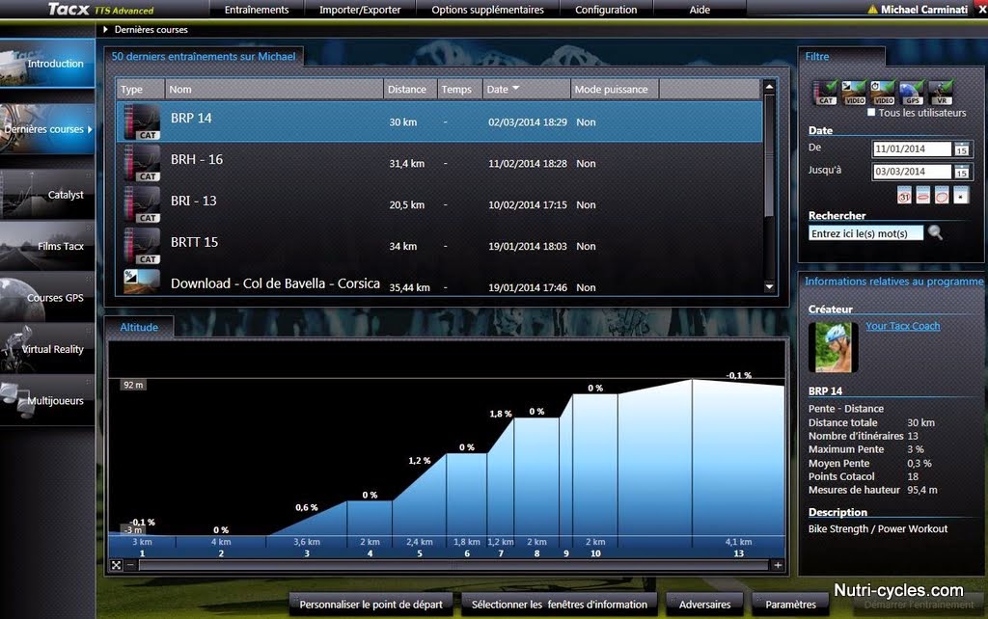Open the Virtual Reality sidebar section

[47, 349]
